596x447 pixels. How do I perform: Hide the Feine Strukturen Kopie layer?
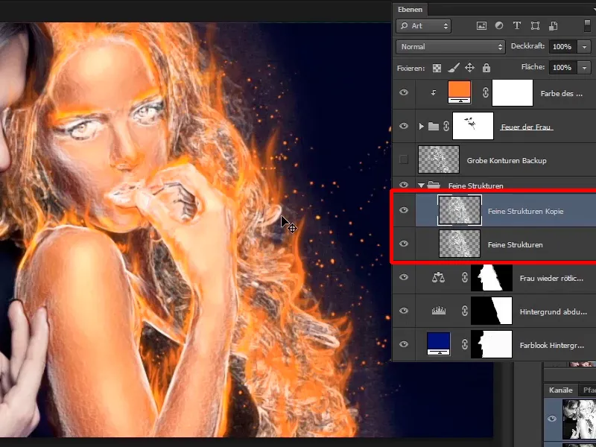(x=404, y=210)
